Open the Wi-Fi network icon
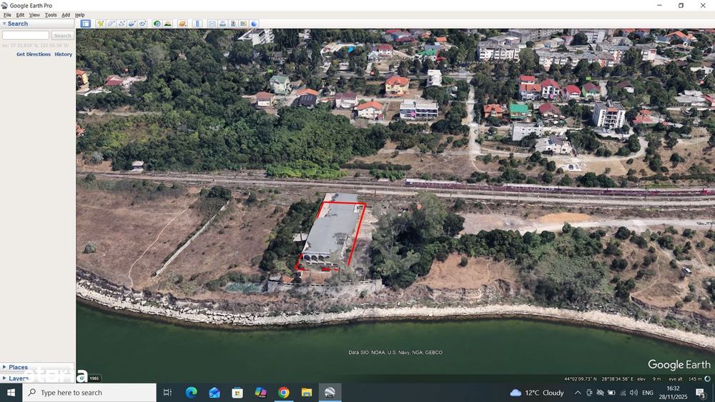Screen dimensions: 715x402 (x=623, y=393)
